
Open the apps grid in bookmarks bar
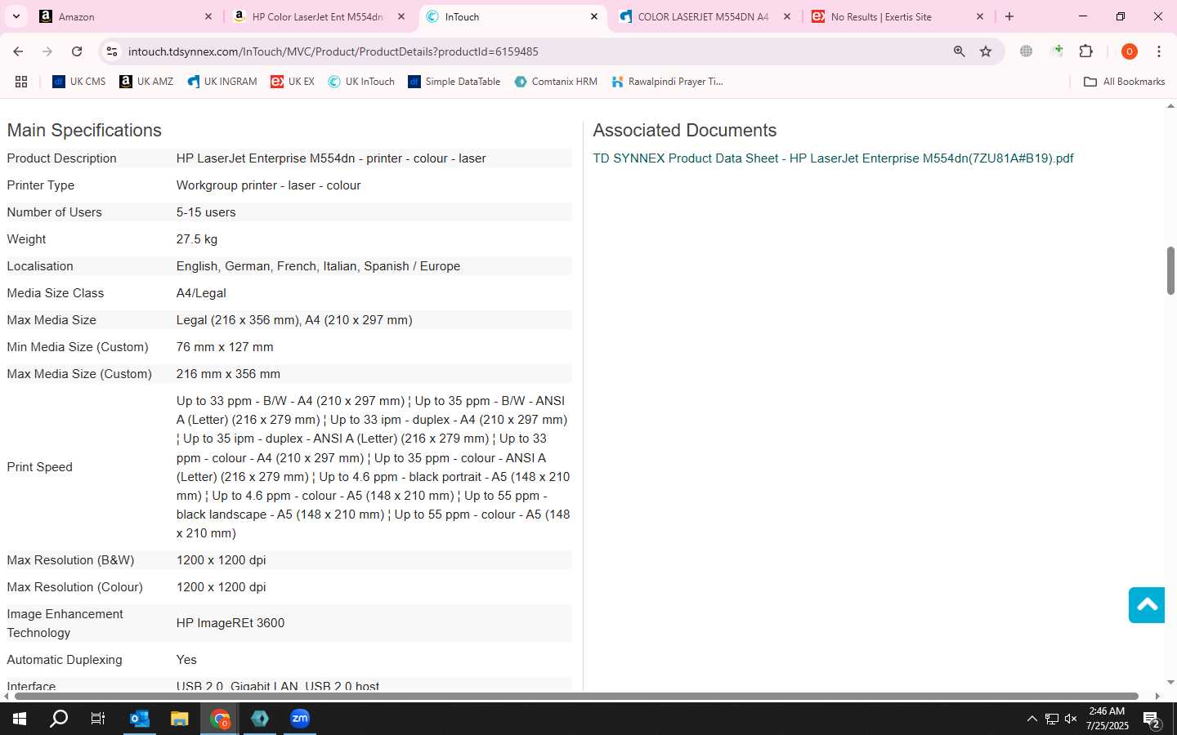21,82
